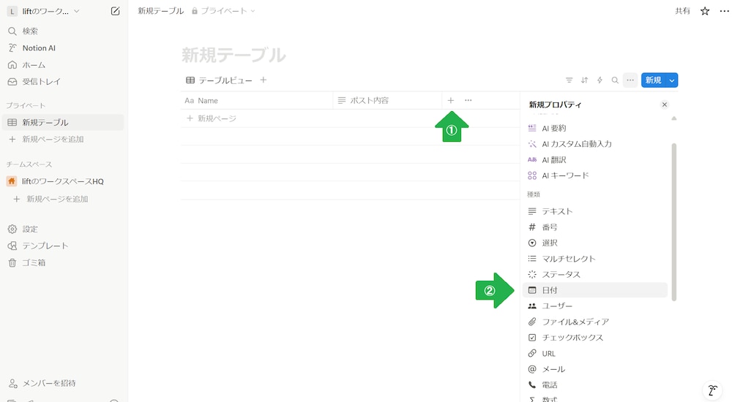Select the 番号 property type
The image size is (732, 402).
point(594,227)
